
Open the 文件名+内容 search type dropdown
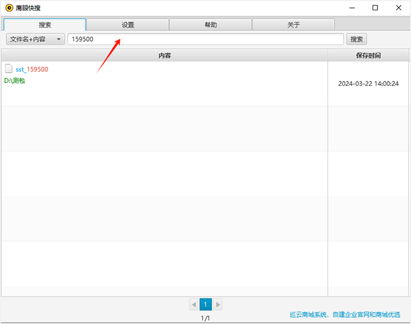coord(35,39)
